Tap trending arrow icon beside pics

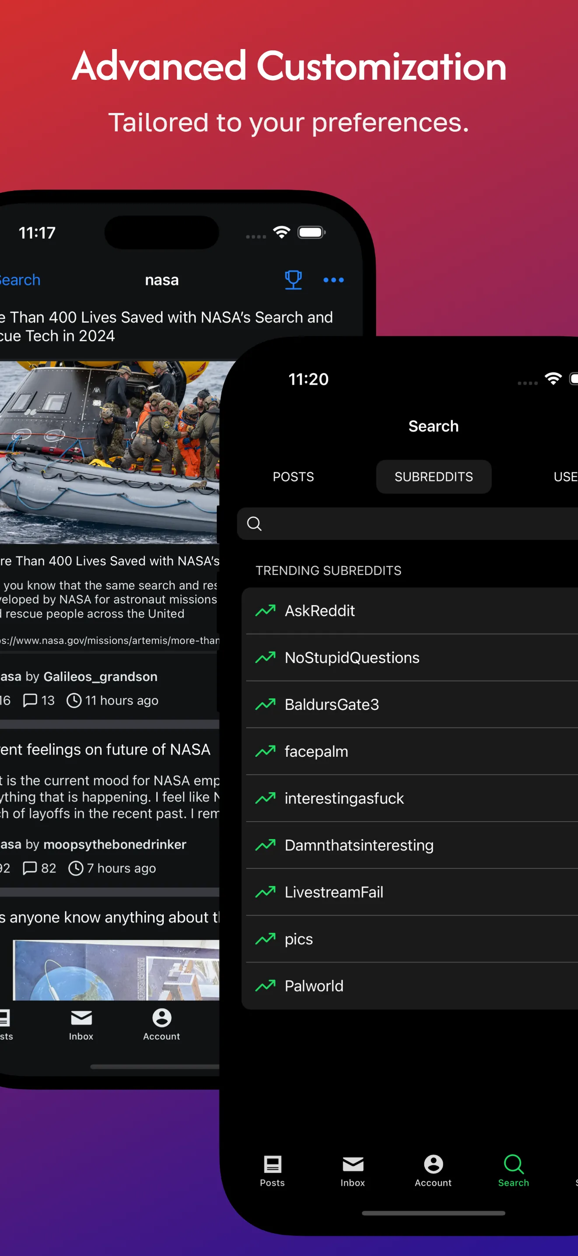(x=265, y=938)
